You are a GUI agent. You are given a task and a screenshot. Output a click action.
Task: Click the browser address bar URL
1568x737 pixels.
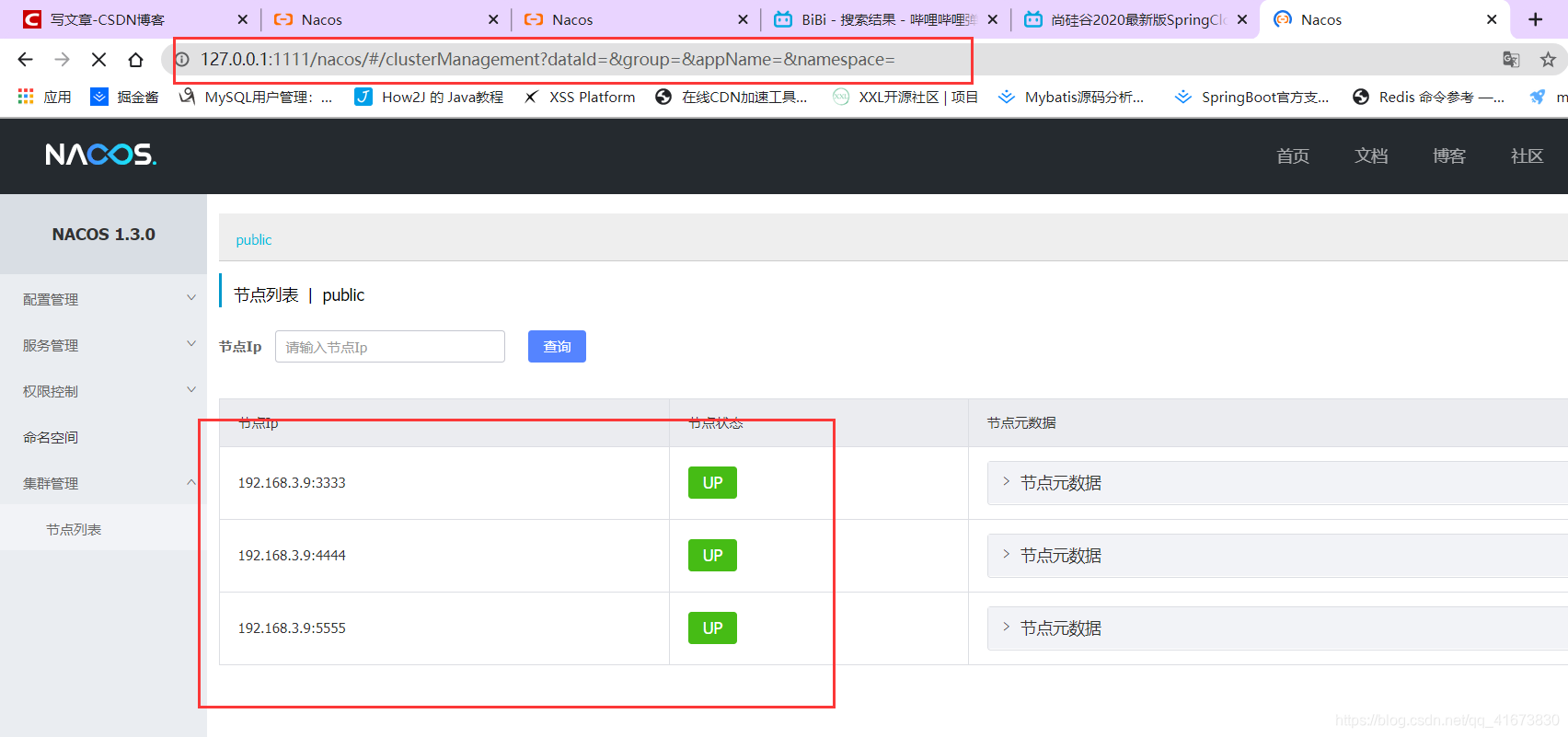click(548, 60)
